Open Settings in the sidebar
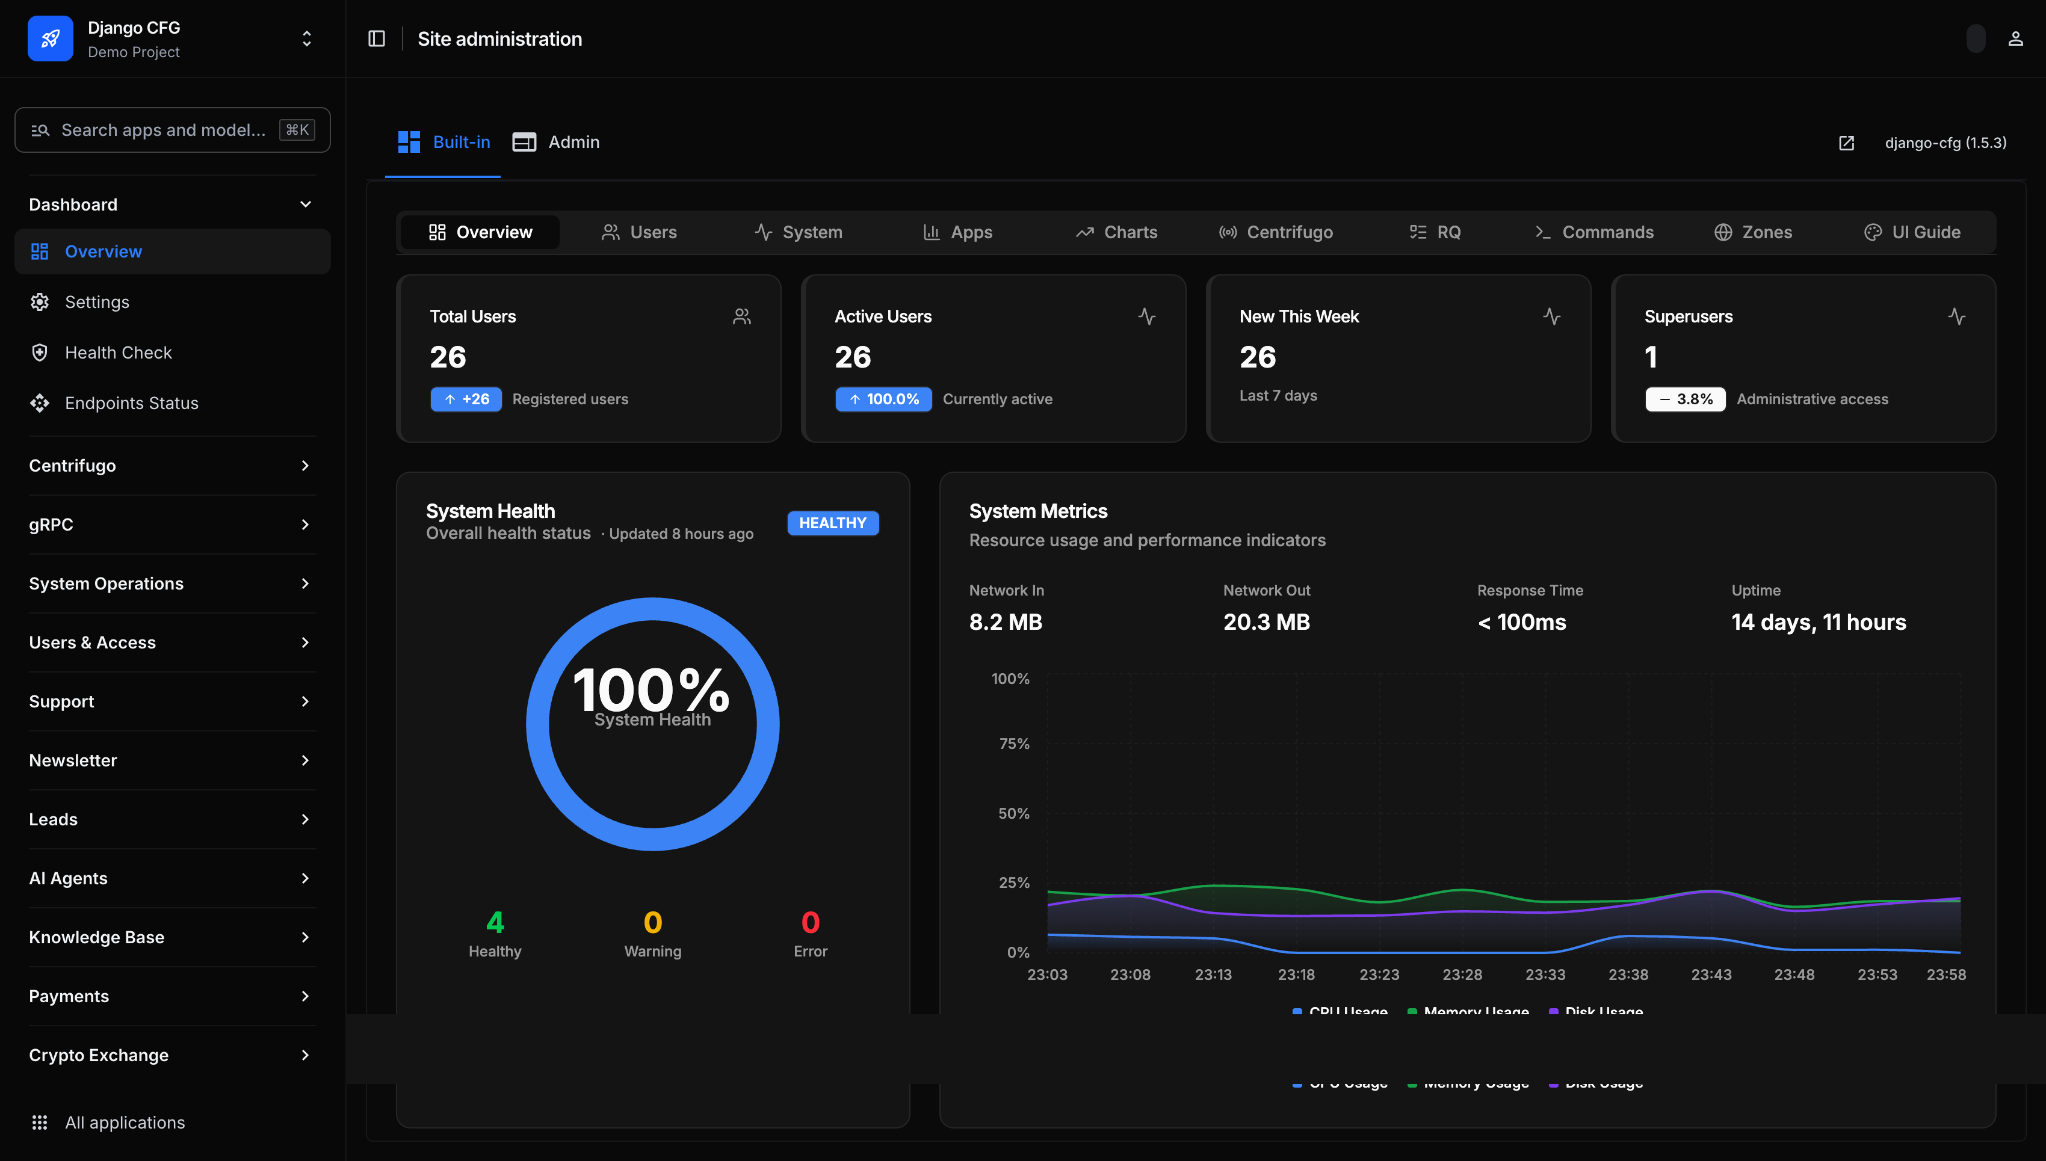This screenshot has width=2046, height=1161. click(96, 302)
